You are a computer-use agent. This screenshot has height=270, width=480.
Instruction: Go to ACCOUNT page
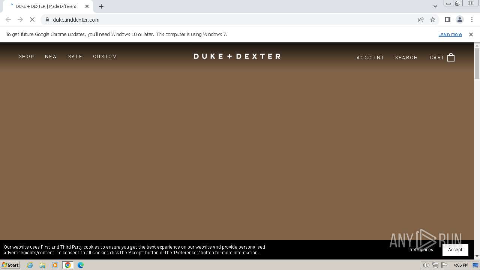pos(370,57)
